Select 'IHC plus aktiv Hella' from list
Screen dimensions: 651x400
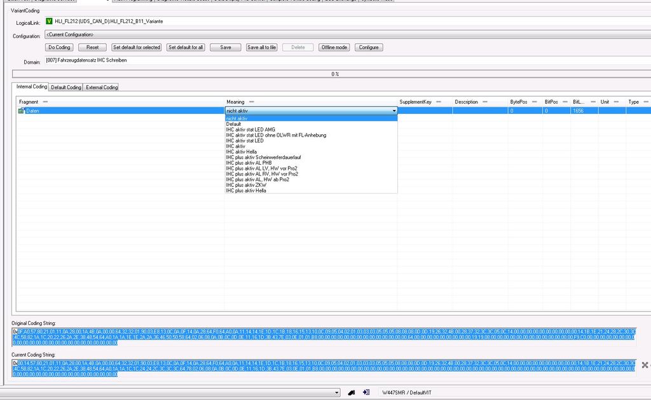click(246, 191)
